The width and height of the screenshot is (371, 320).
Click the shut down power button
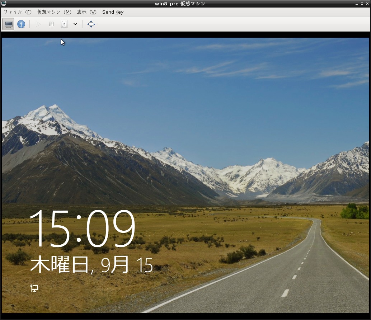(x=64, y=24)
